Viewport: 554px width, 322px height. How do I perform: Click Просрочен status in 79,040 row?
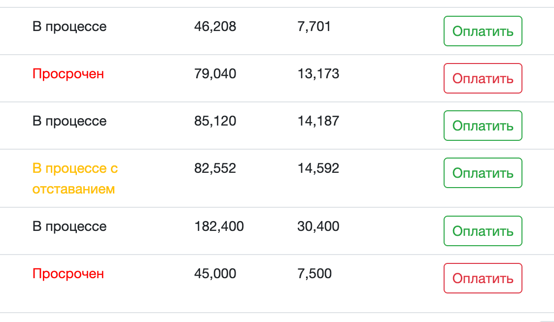point(68,74)
